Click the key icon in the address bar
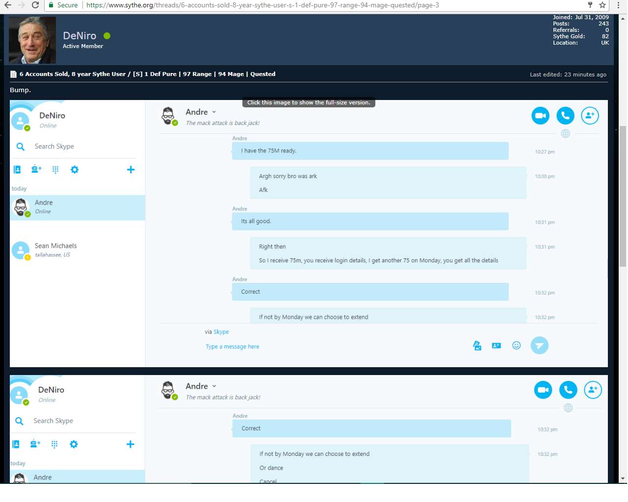 tap(590, 5)
